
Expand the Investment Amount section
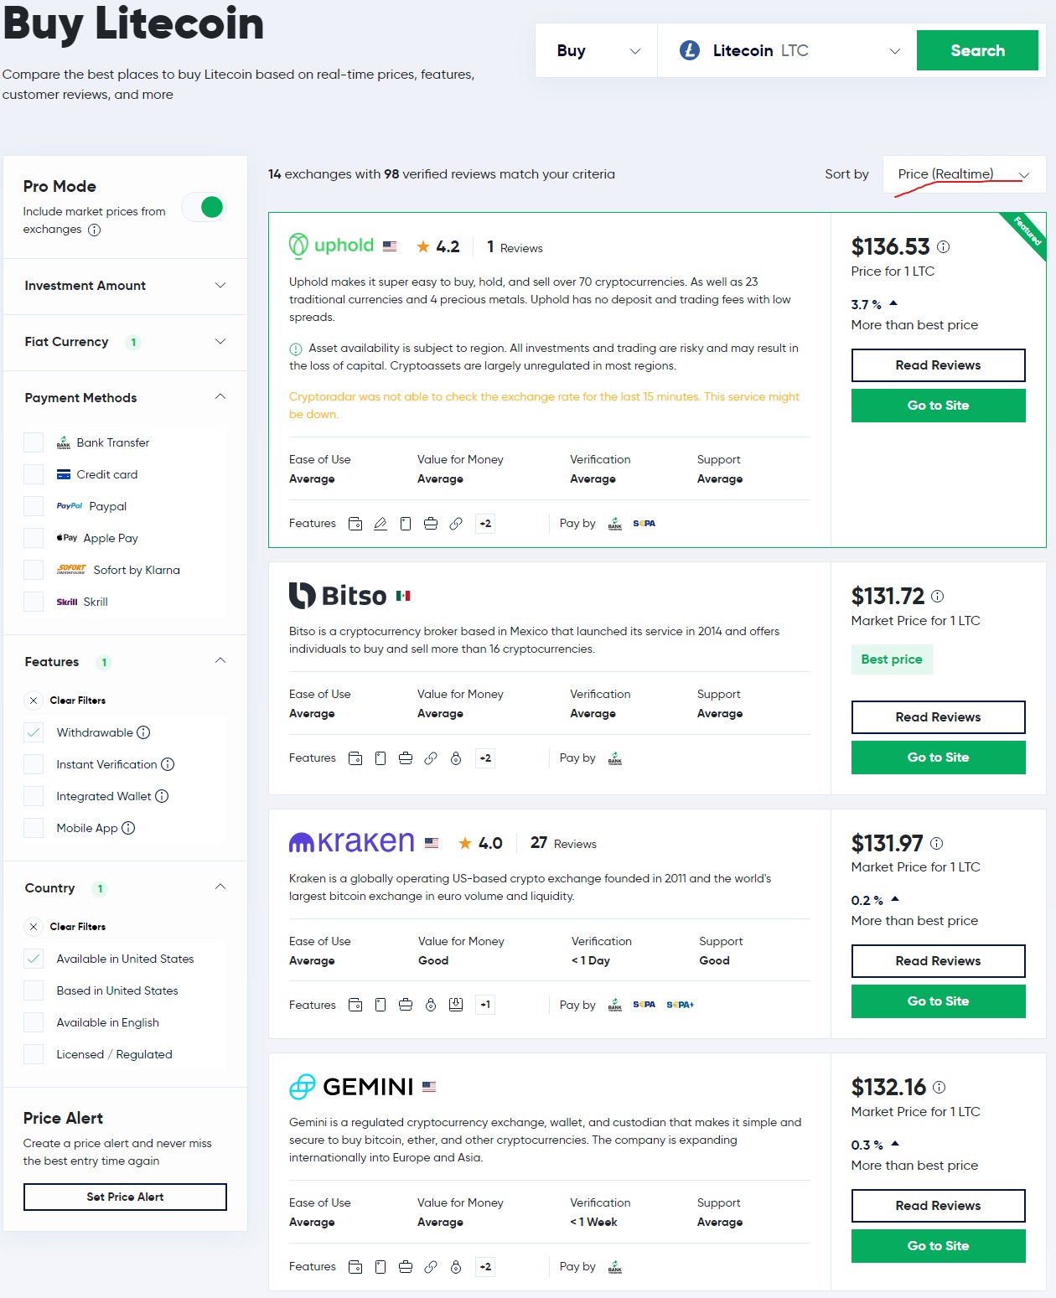point(126,286)
